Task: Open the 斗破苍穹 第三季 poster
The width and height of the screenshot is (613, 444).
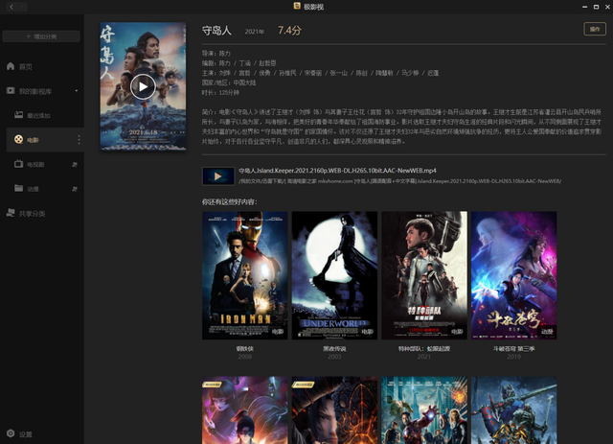Action: pos(513,275)
